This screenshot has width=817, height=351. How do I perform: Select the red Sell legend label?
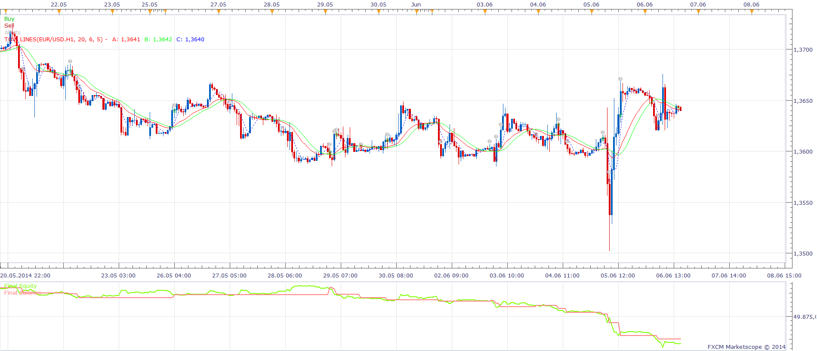click(x=9, y=26)
